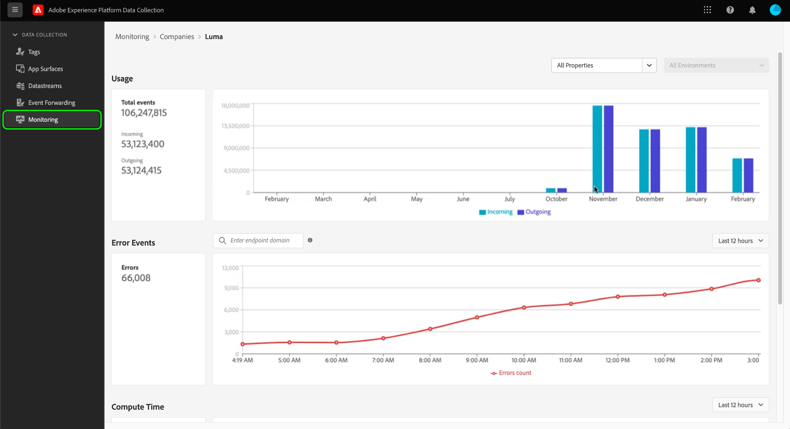
Task: Select Monitoring in the sidebar
Action: (x=52, y=120)
